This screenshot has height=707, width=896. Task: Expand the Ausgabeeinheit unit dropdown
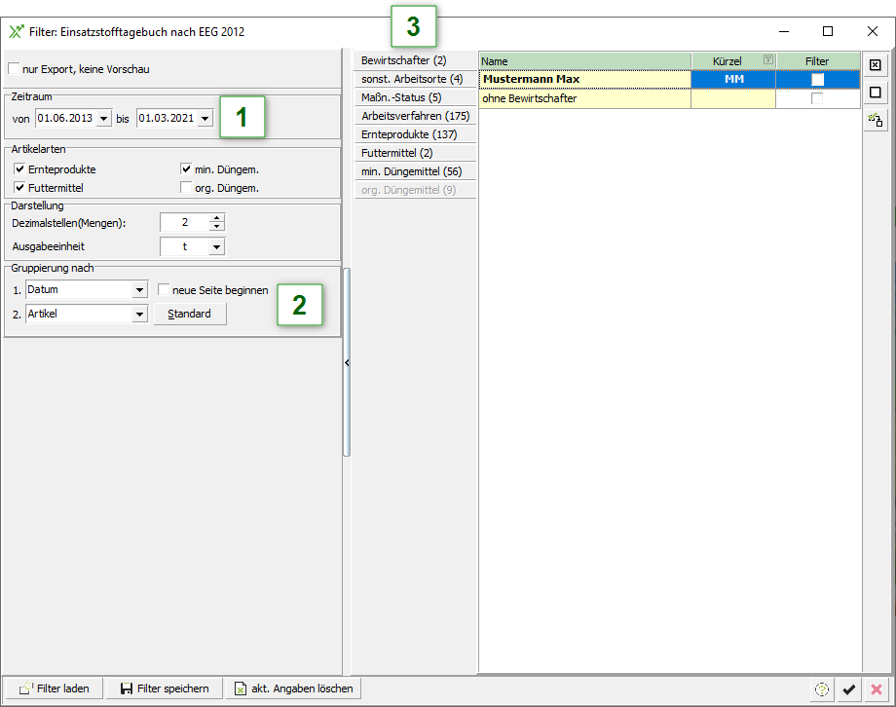pyautogui.click(x=216, y=247)
